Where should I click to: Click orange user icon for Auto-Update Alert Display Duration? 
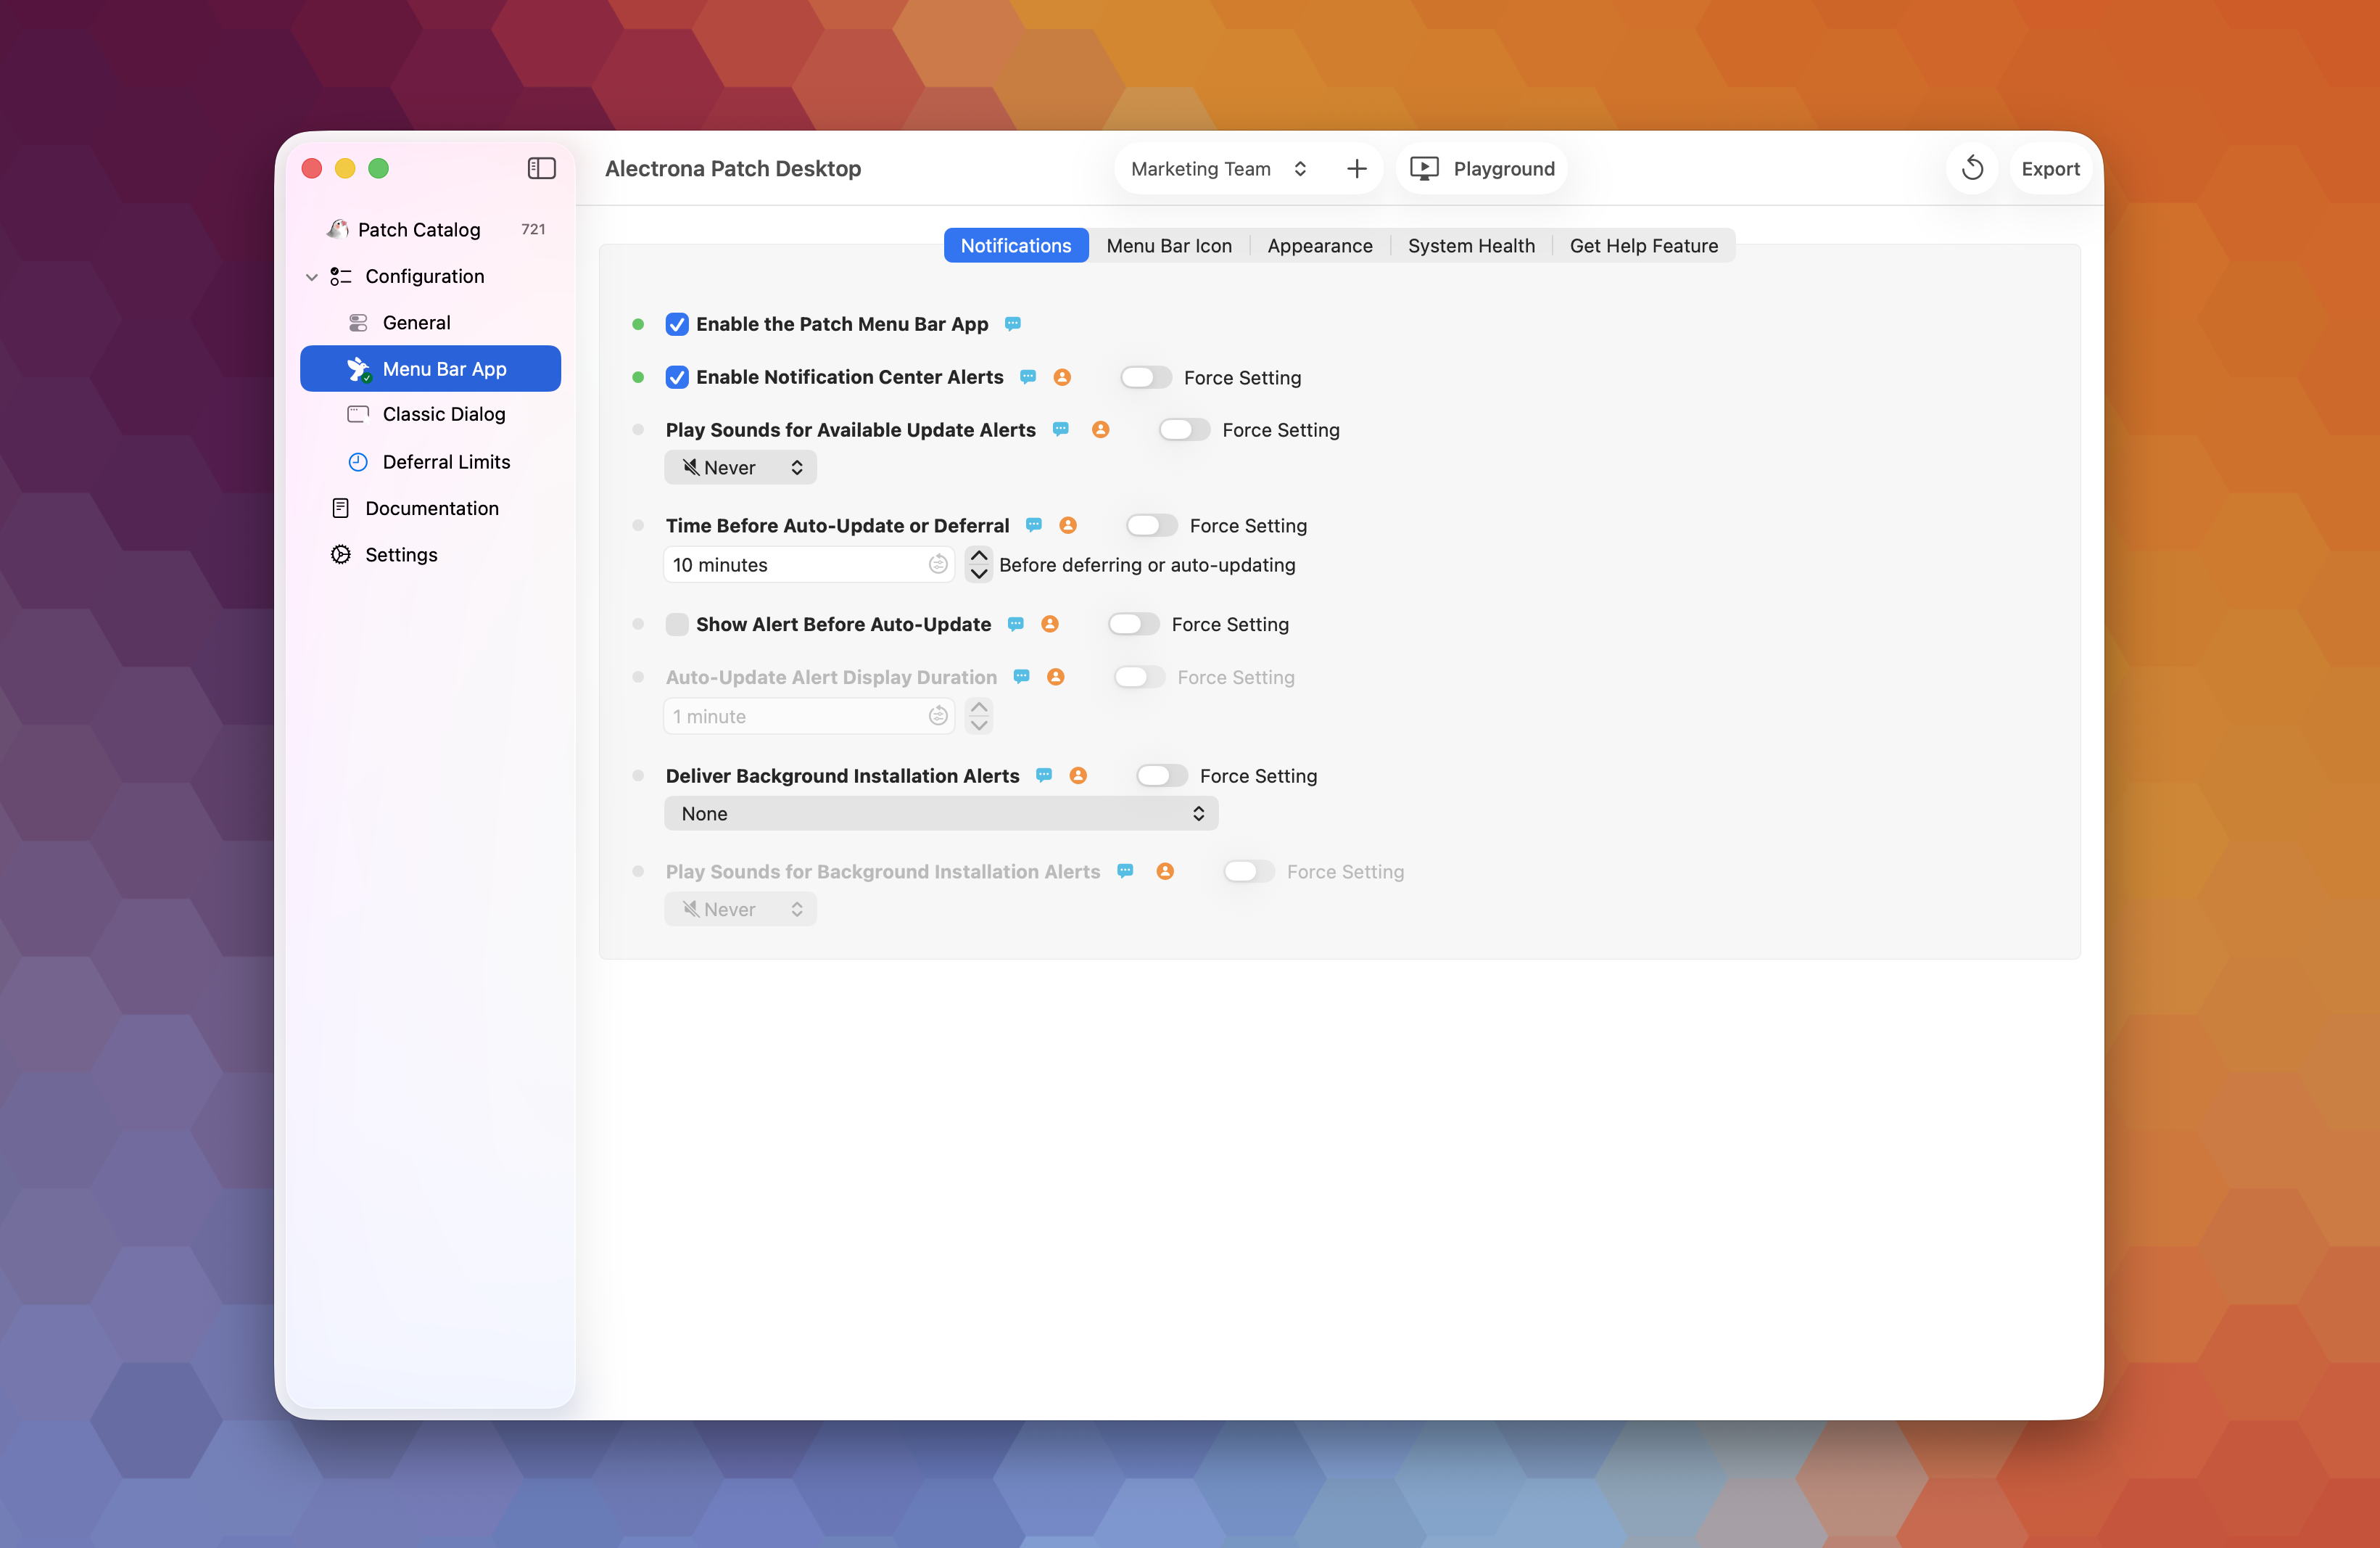pos(1055,677)
